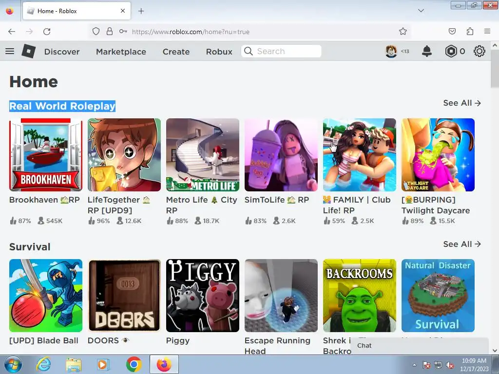Open the DOORS game thumbnail
Screen dimensions: 499x374
click(x=124, y=296)
